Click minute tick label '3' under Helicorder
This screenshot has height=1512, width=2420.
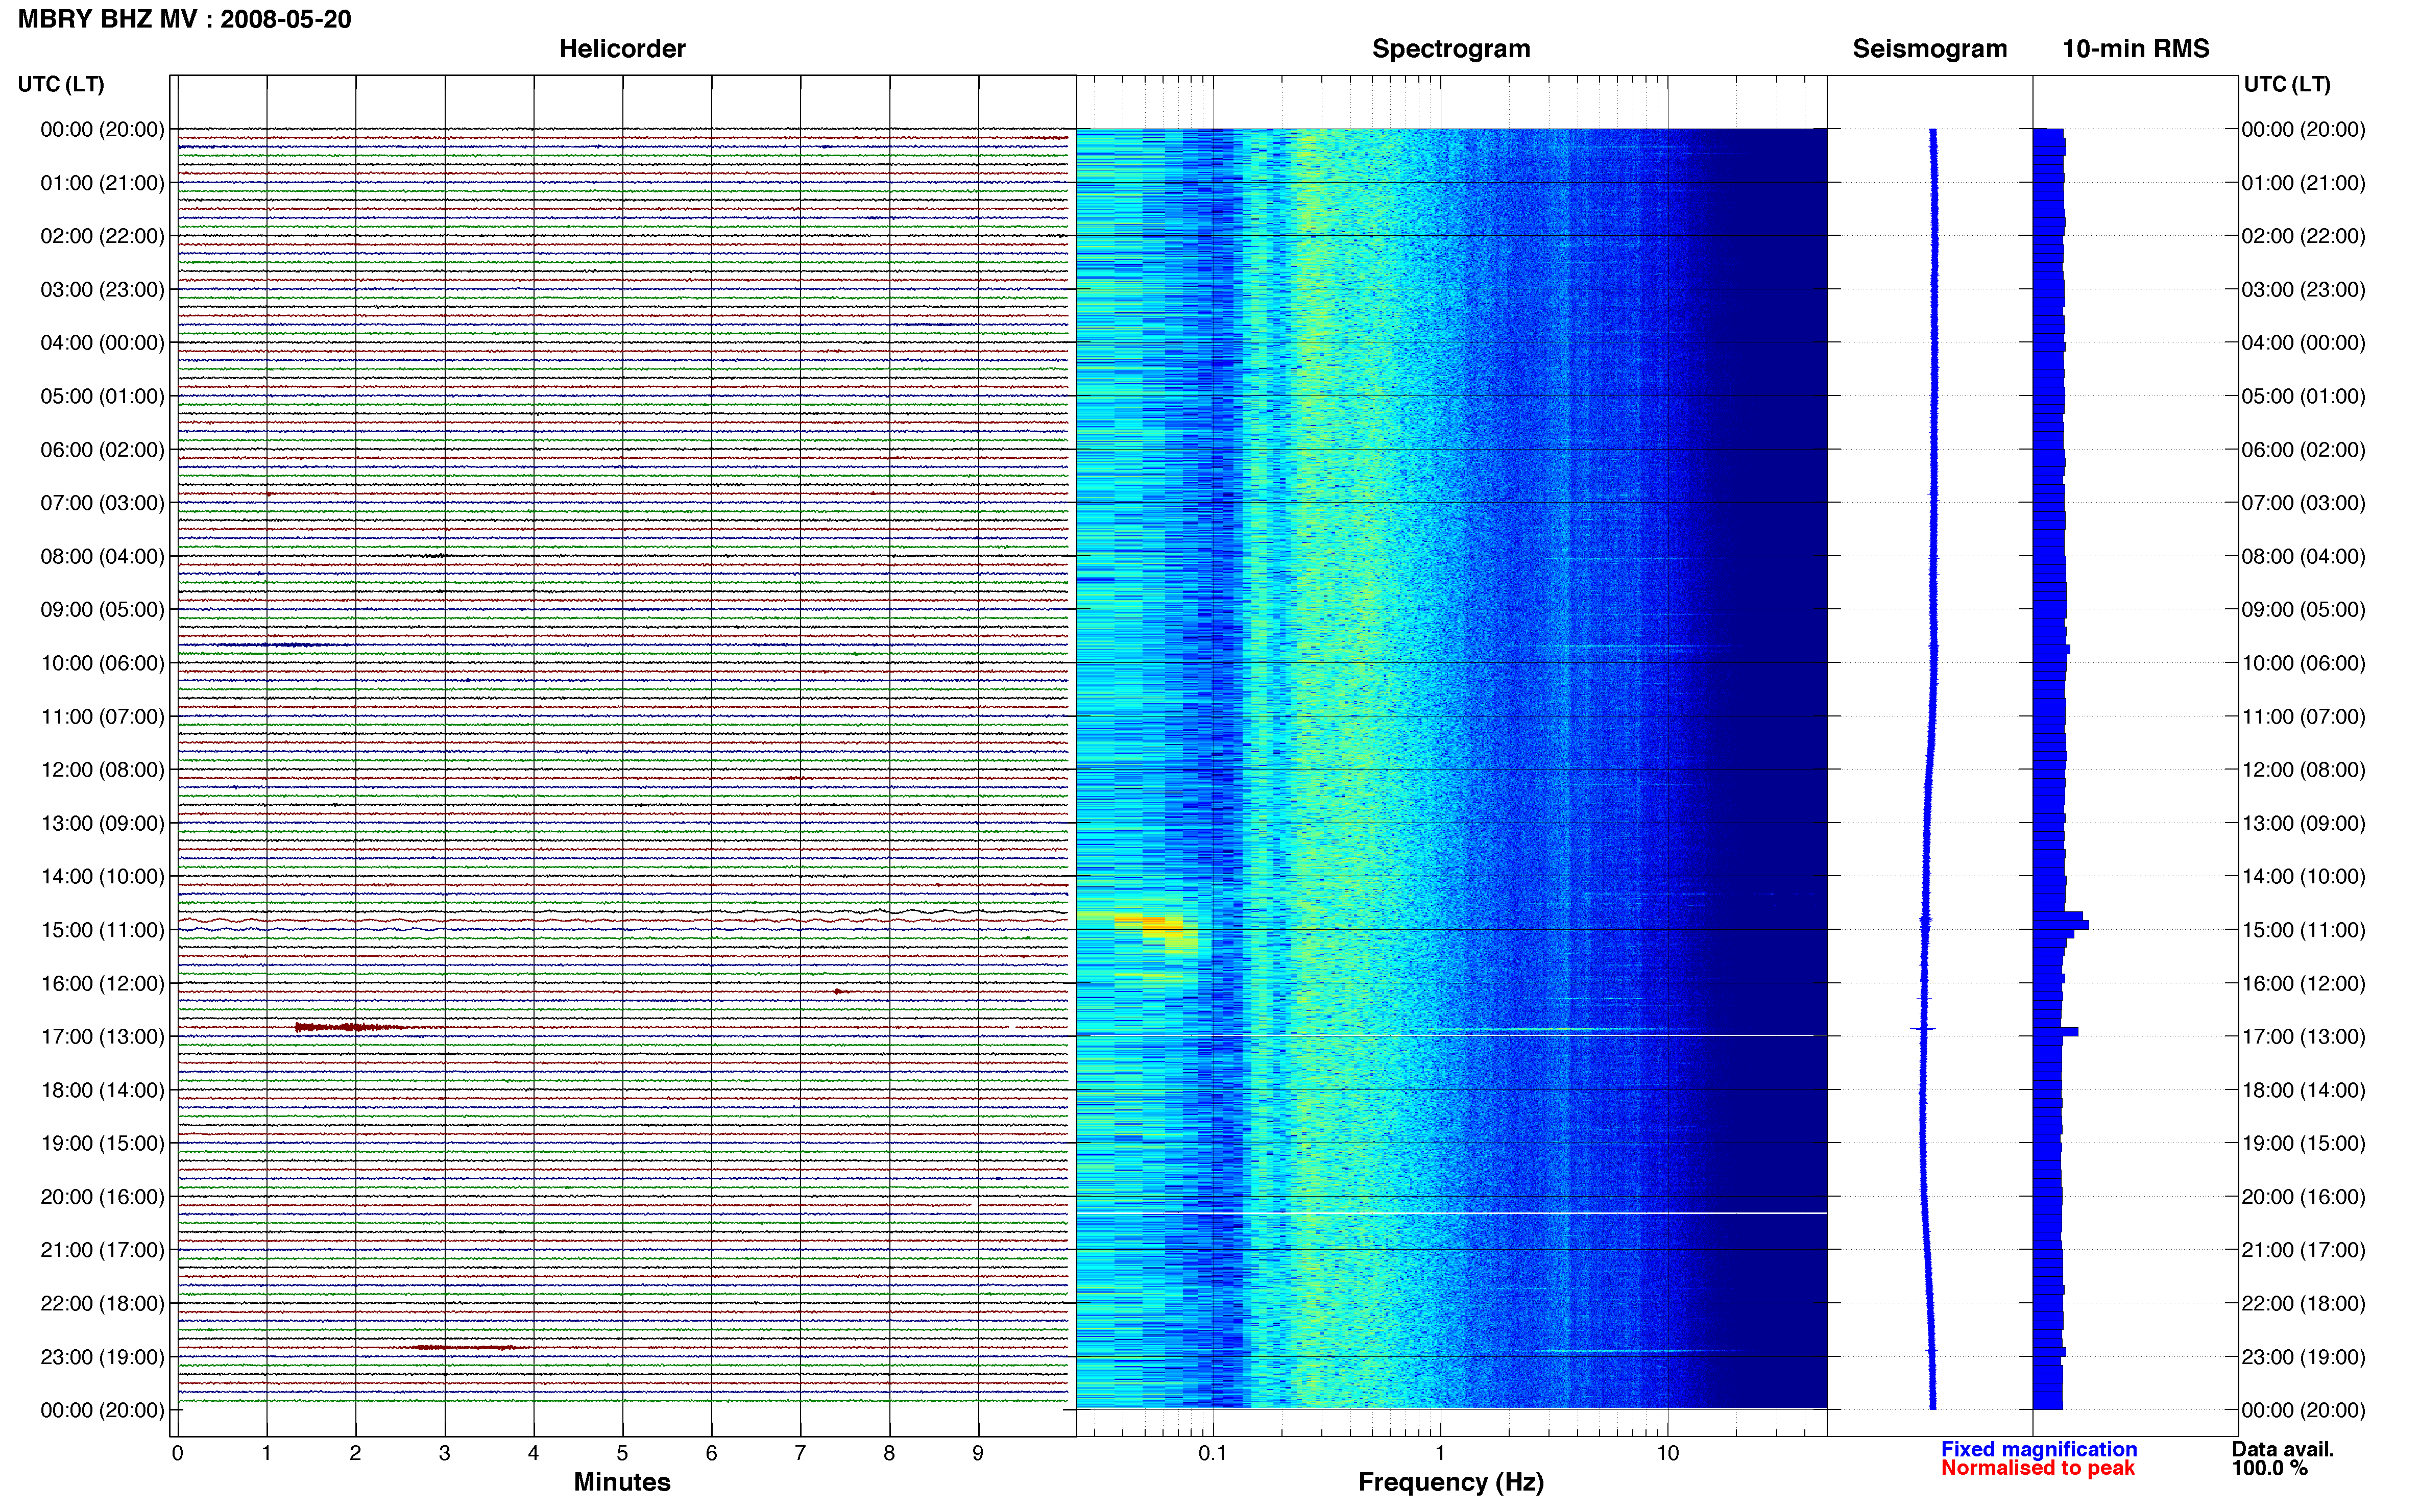[x=444, y=1453]
